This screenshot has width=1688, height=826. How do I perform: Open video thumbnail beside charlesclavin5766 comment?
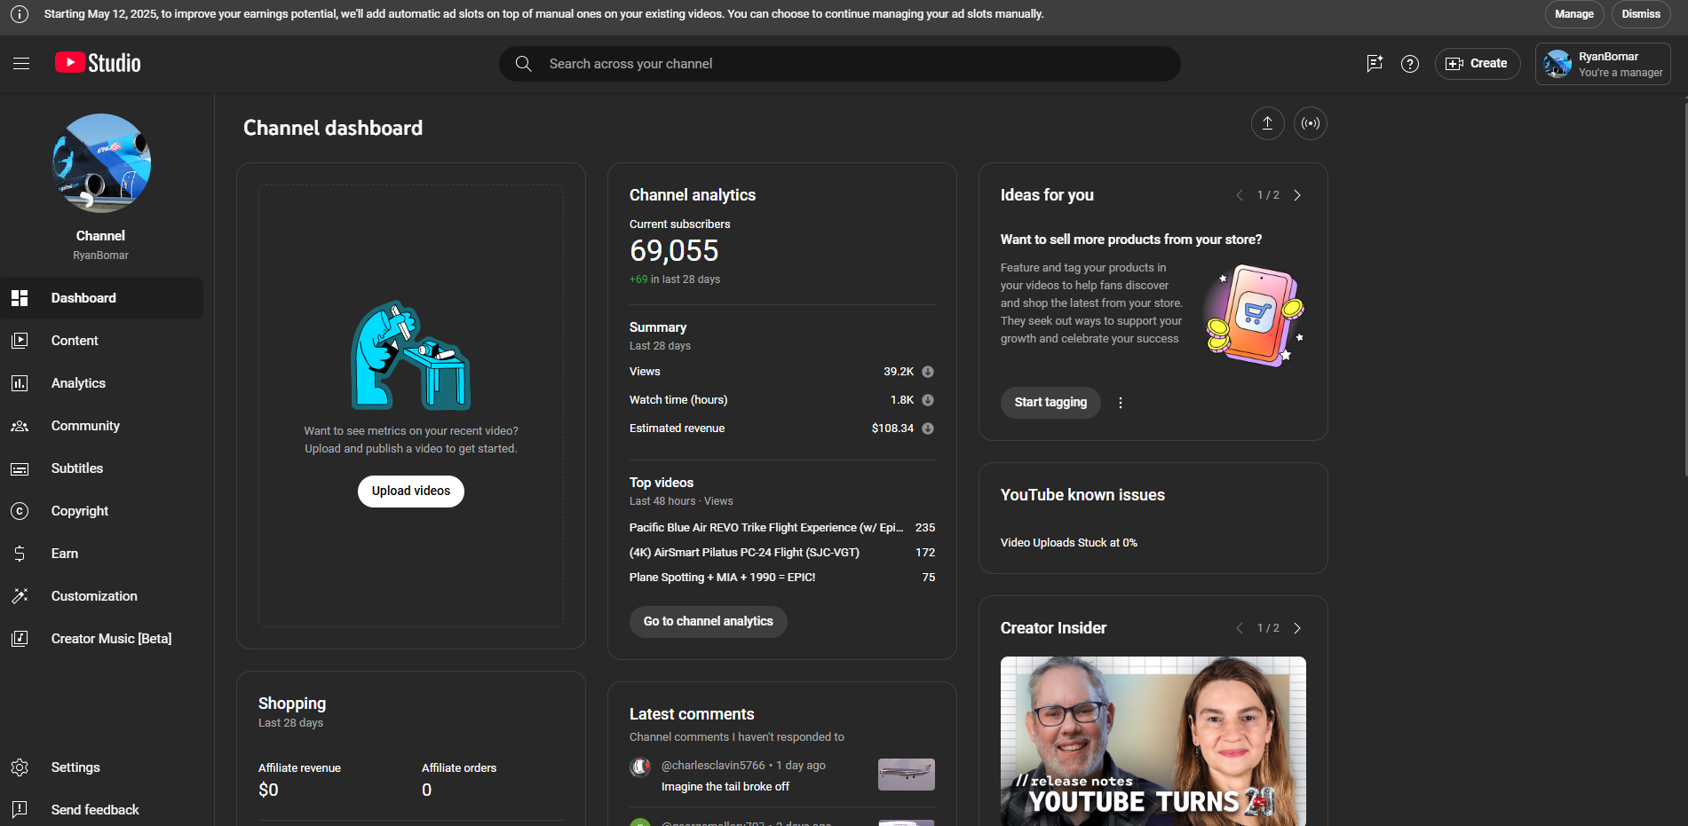pyautogui.click(x=907, y=775)
